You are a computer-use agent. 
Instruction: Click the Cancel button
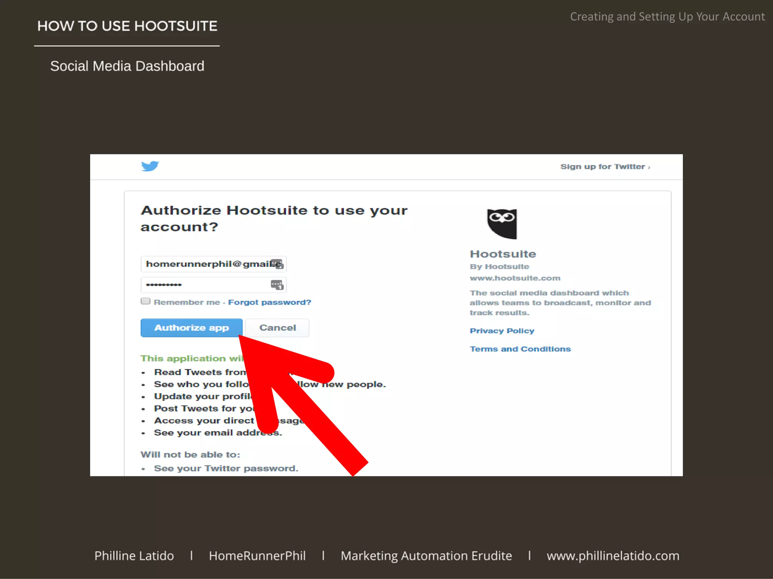(x=277, y=328)
